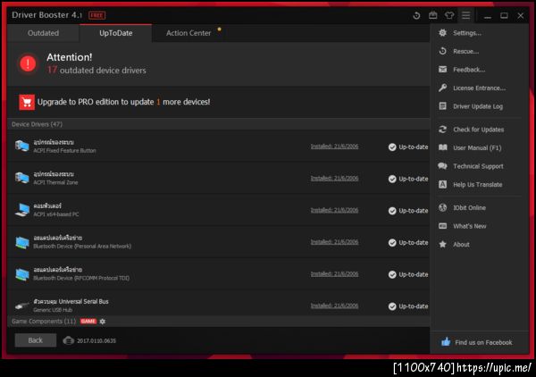
Task: Click the Generic USB Hub device icon
Action: 22,306
